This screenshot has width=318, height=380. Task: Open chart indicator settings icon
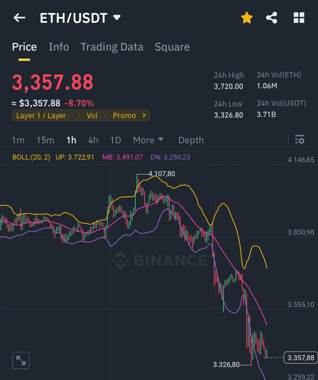point(300,140)
